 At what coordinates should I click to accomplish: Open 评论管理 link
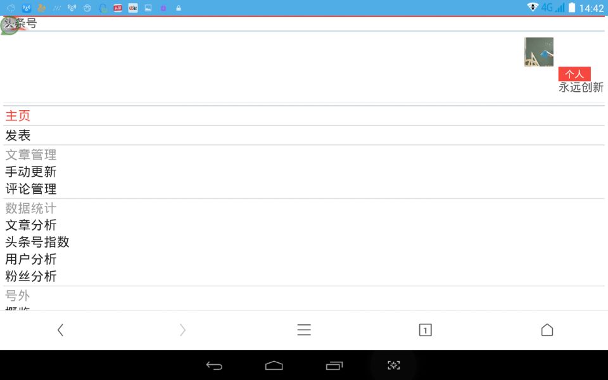30,189
